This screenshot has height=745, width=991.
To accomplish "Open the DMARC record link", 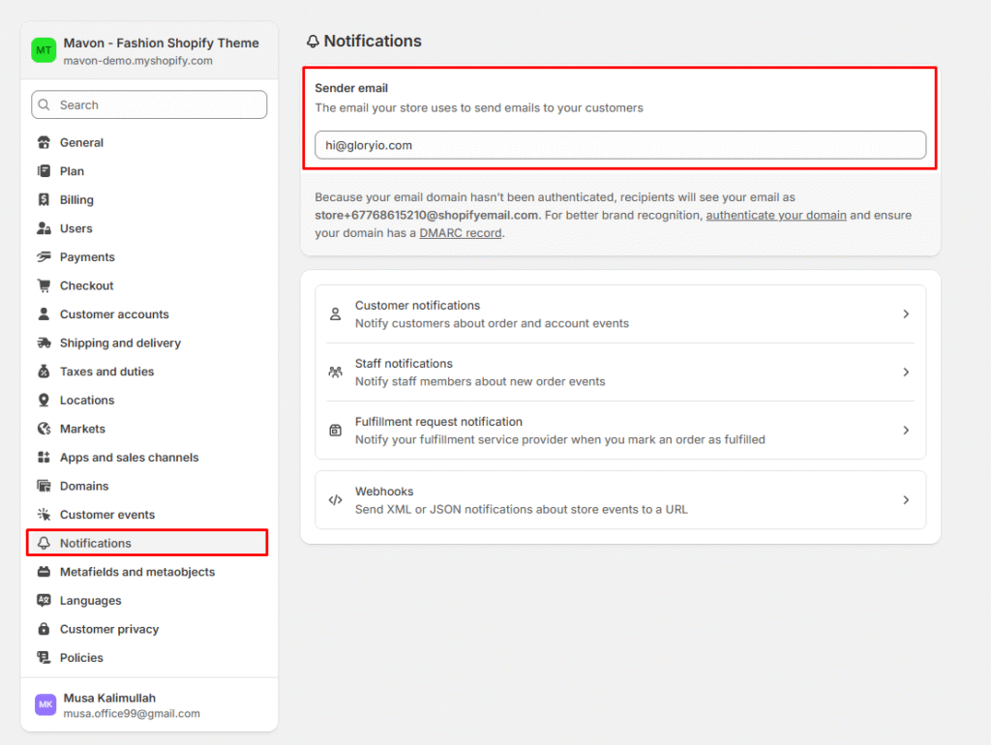I will point(461,233).
